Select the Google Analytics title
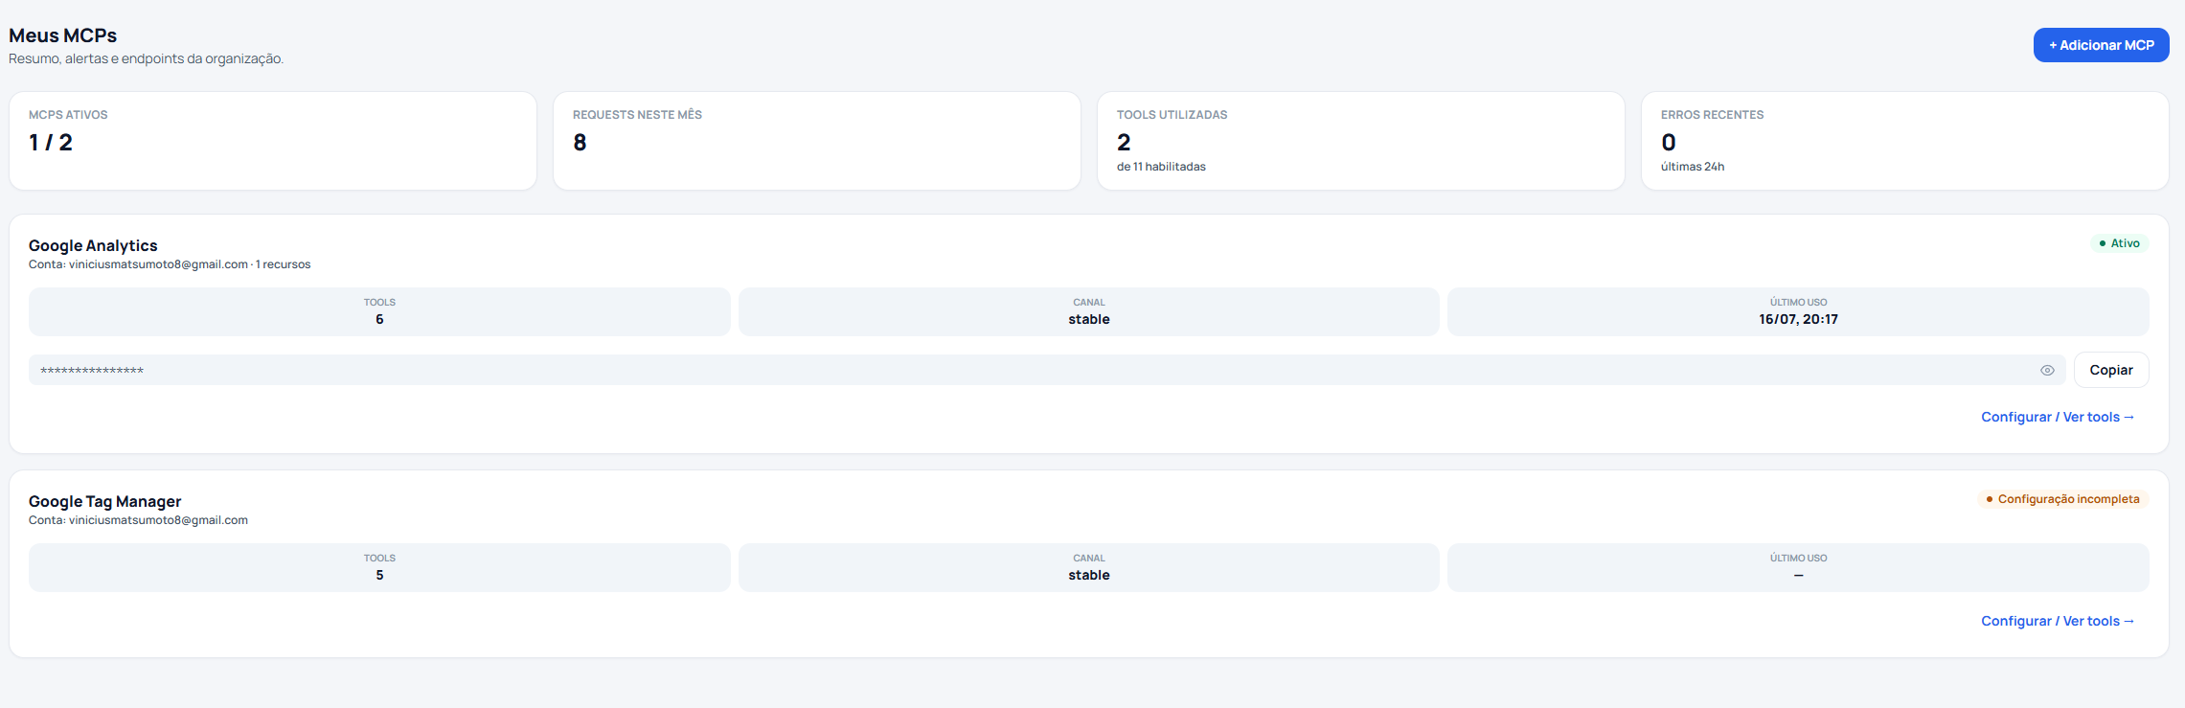Viewport: 2185px width, 708px height. click(x=93, y=245)
